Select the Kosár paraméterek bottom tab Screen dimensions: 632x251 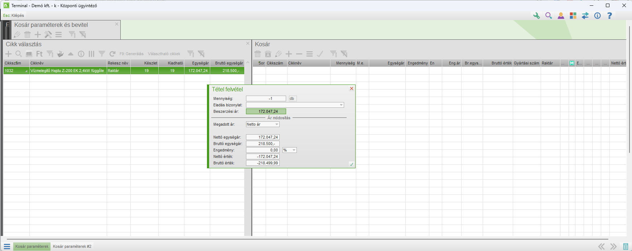[32, 246]
